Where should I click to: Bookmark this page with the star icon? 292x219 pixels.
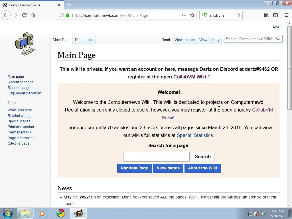(x=192, y=15)
